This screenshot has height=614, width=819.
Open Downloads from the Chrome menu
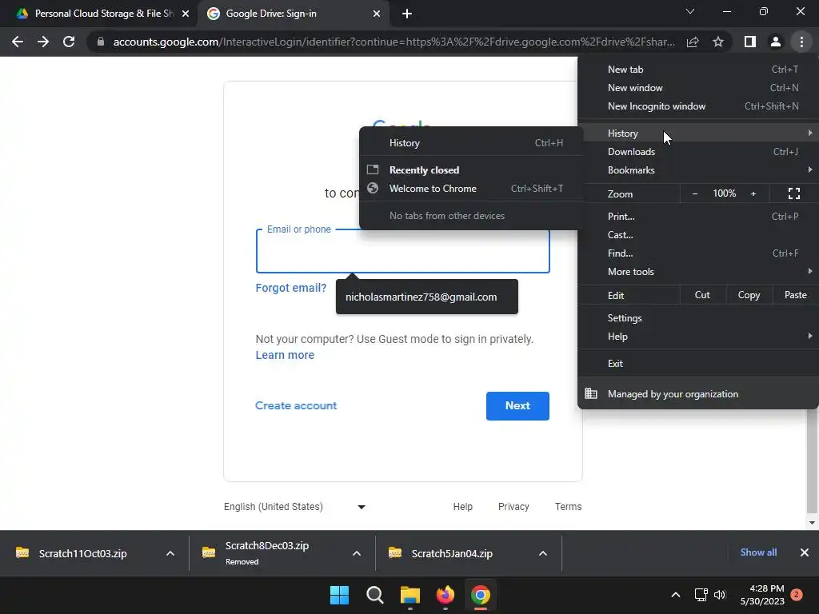pos(698,151)
